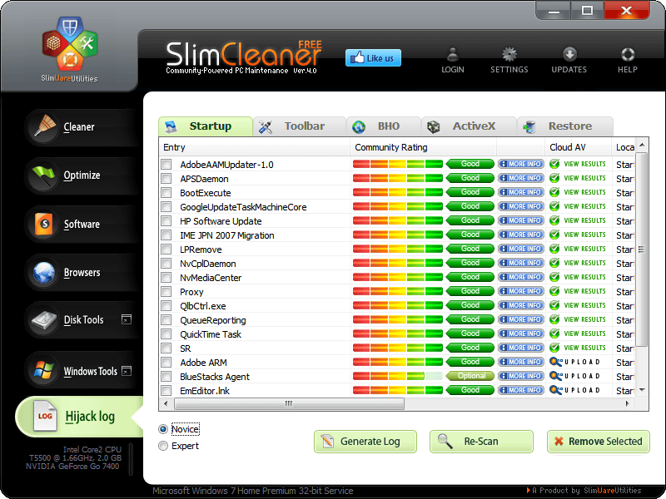This screenshot has height=499, width=666.
Task: Click green checkmark in Proxy row
Action: (554, 291)
